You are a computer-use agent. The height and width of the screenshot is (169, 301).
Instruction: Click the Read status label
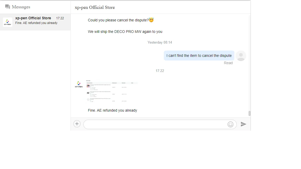[x=228, y=63]
